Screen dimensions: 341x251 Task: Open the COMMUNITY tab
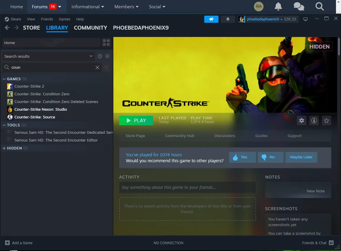tap(90, 28)
